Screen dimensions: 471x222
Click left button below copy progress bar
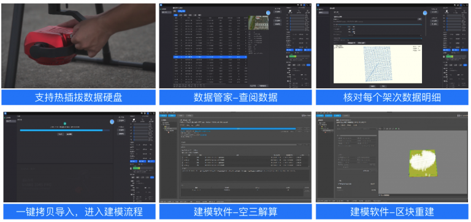pyautogui.click(x=61, y=134)
